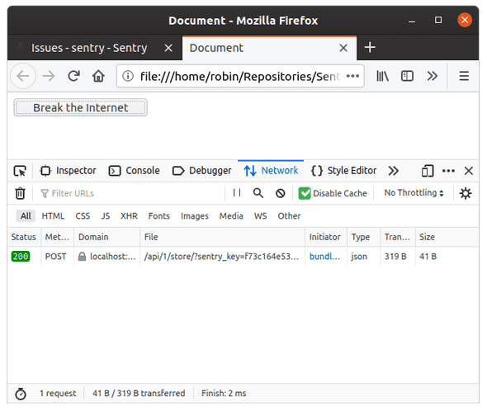This screenshot has width=487, height=411.
Task: Clear the network log with trash icon
Action: point(20,193)
